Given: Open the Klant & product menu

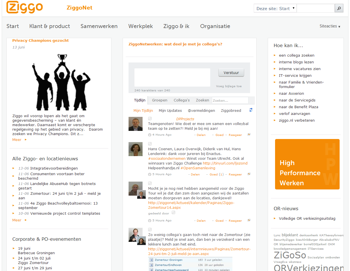Looking at the screenshot, I should [50, 26].
